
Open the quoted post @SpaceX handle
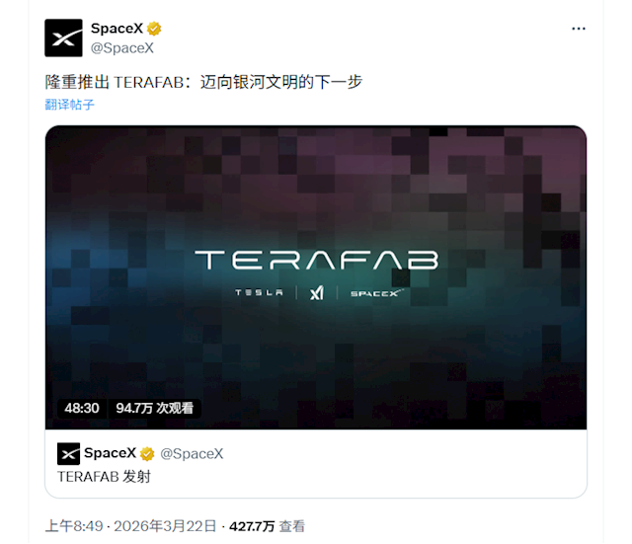click(192, 454)
